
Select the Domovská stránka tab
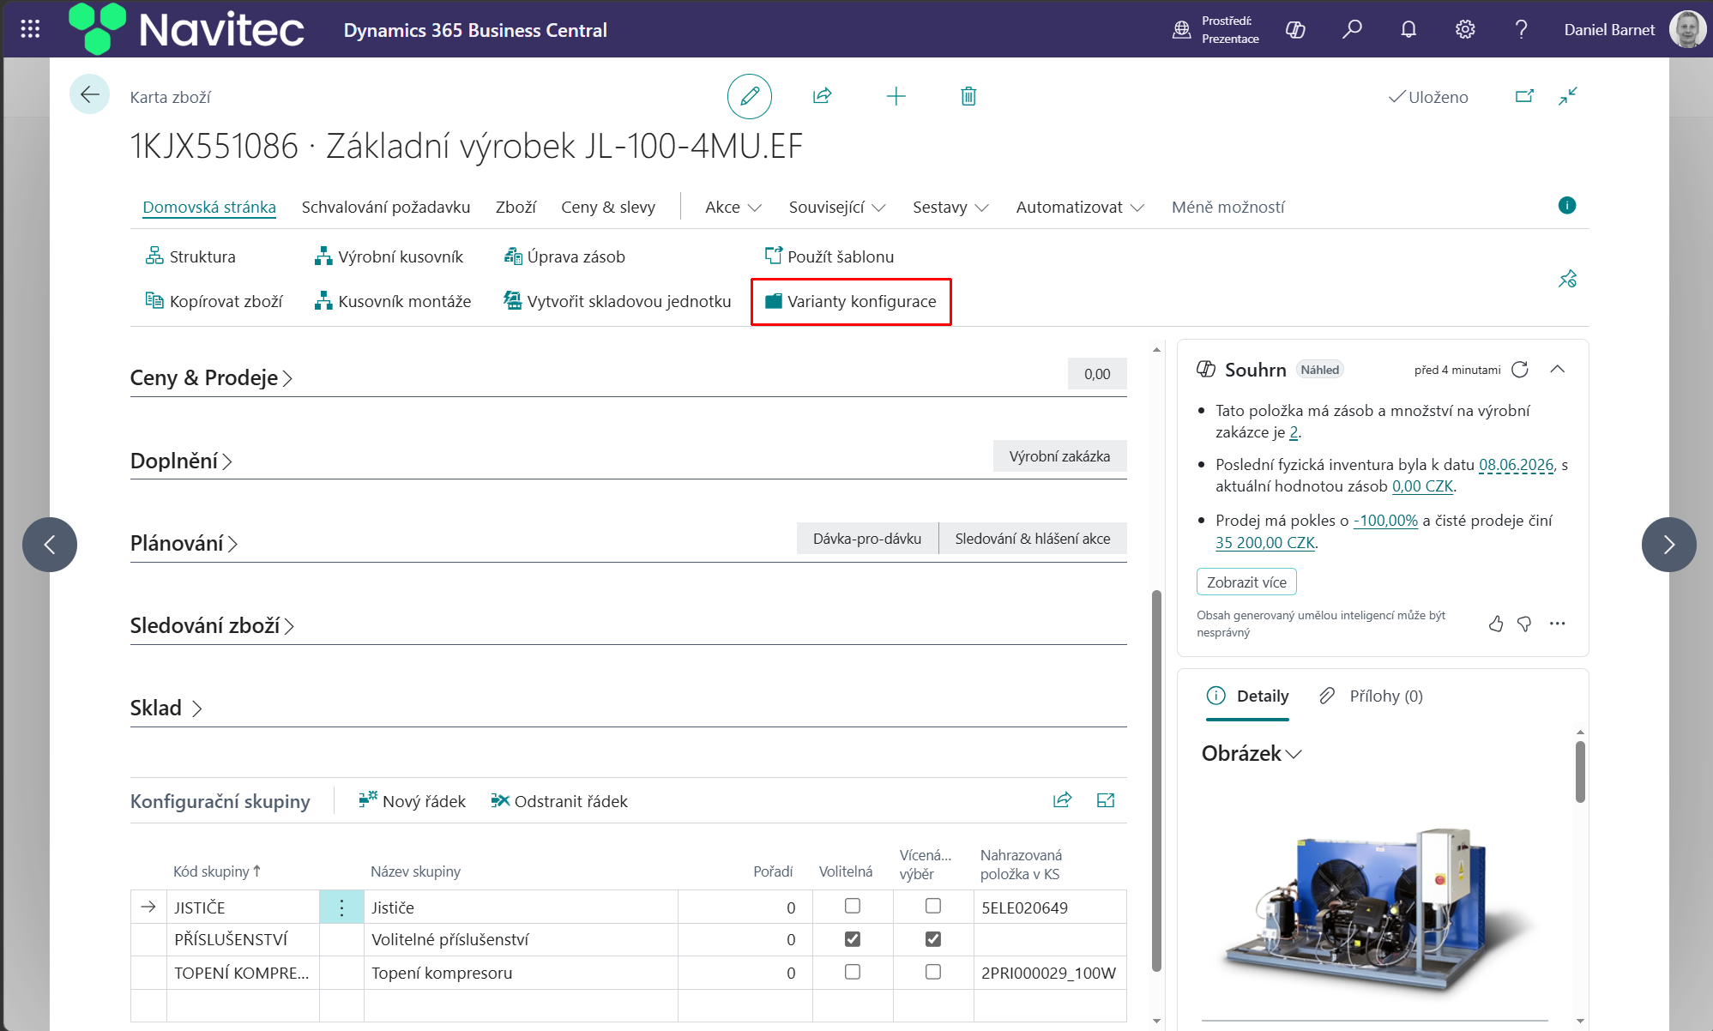coord(209,207)
